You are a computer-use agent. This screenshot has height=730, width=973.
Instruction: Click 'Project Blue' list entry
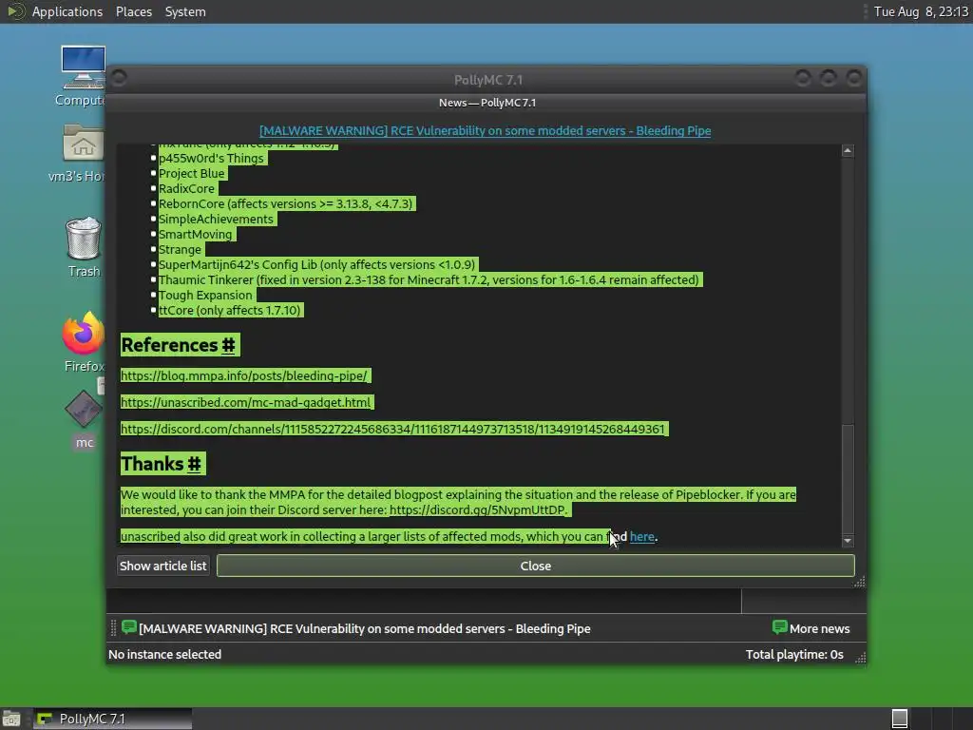(x=192, y=173)
